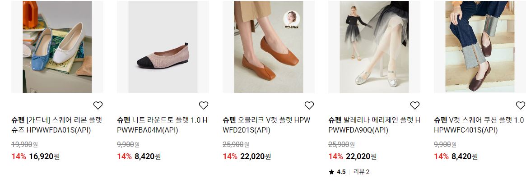Click the heart icon for the V-cut square cushion flat
The image size is (526, 188).
click(520, 105)
